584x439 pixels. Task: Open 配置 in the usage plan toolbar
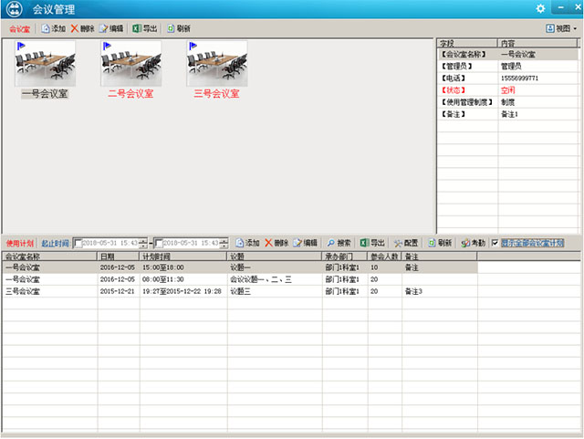pos(406,243)
